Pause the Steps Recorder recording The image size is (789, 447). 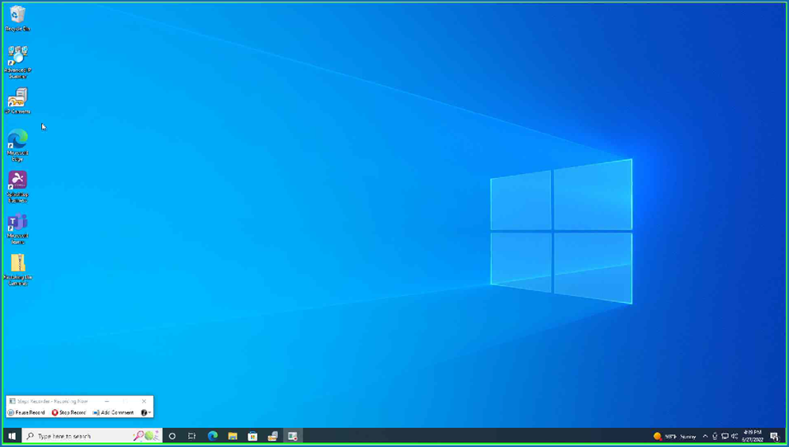pos(26,412)
